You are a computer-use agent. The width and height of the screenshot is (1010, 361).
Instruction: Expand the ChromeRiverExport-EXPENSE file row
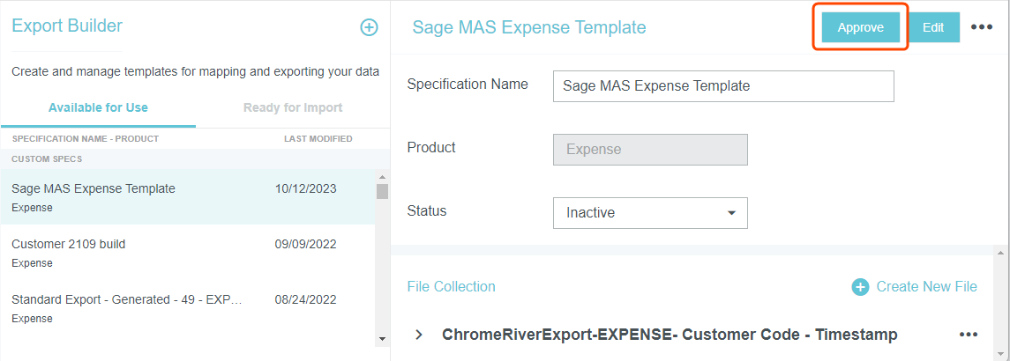(419, 335)
